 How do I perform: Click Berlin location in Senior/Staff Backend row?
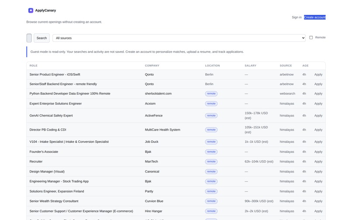coord(209,84)
